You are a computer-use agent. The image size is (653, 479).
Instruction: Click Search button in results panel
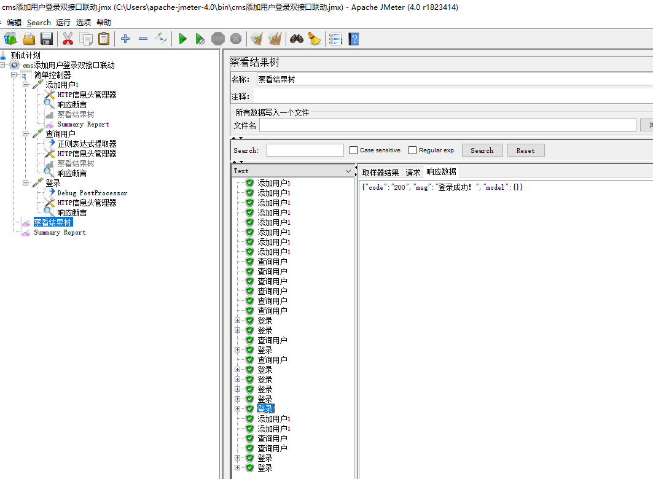[x=482, y=150]
